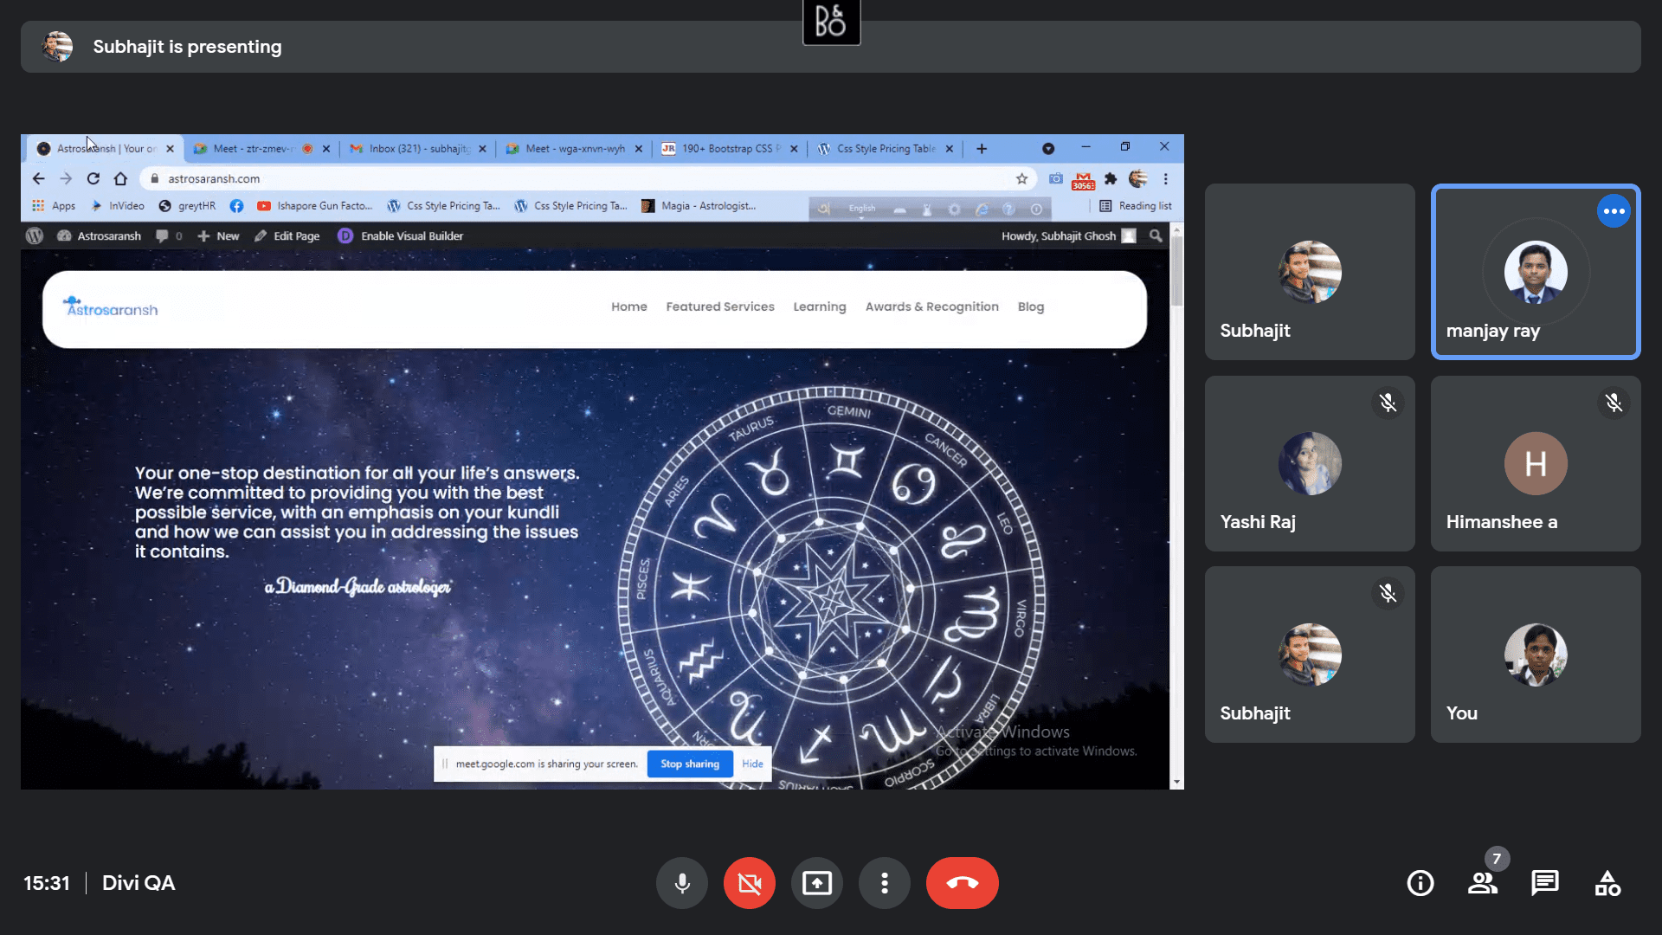This screenshot has width=1662, height=935.
Task: Toggle mute for Himanshee a
Action: [1614, 402]
